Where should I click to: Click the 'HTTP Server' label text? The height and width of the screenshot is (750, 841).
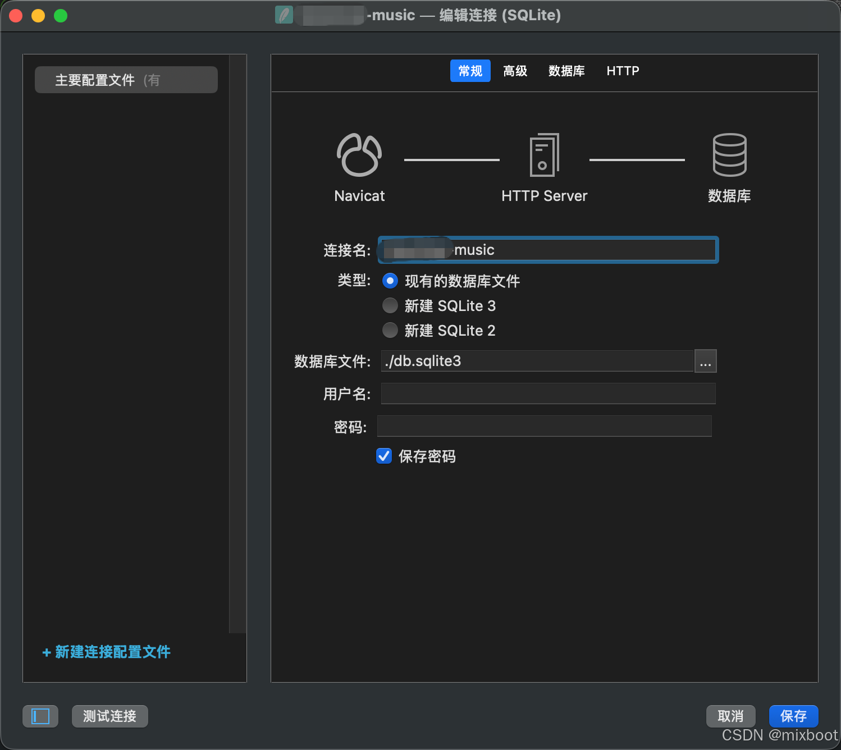click(x=545, y=196)
